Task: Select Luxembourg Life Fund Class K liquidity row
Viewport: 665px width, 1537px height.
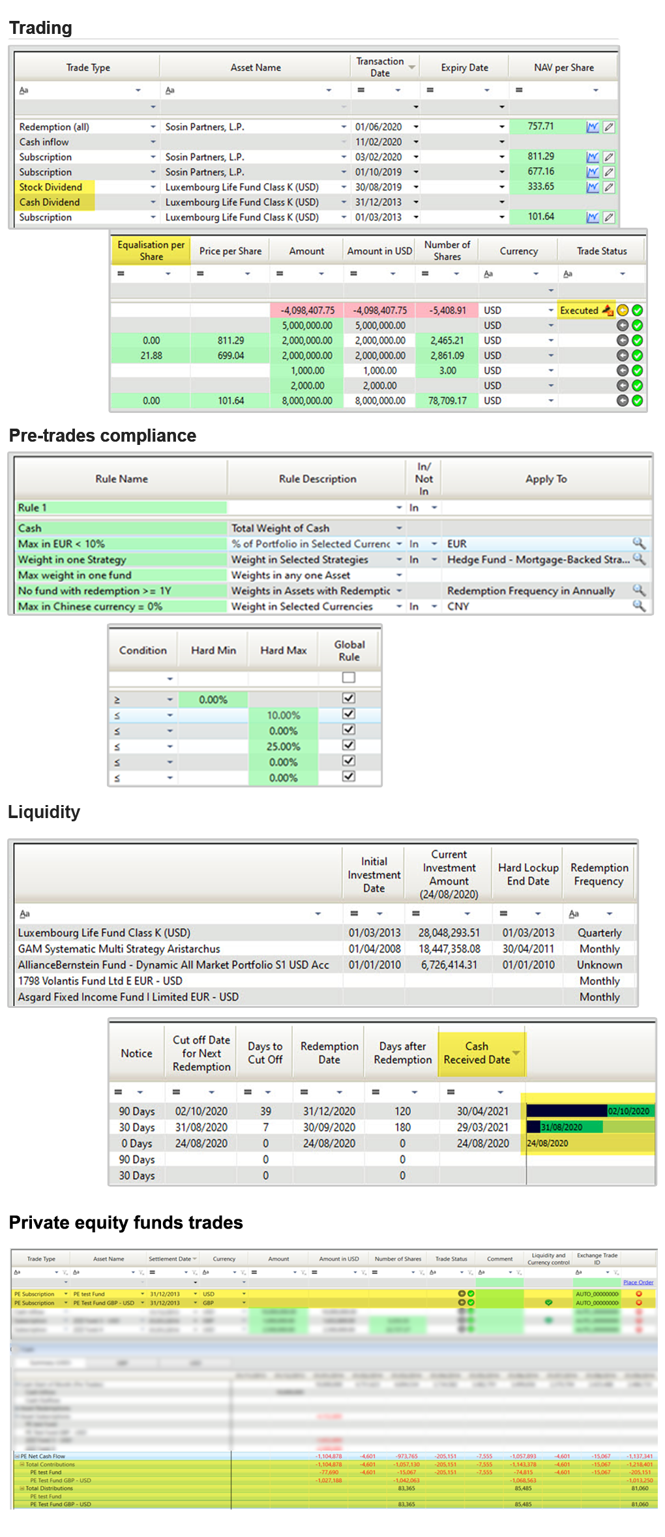Action: point(325,933)
